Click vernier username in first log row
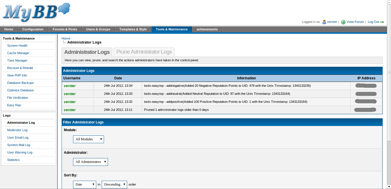This screenshot has width=391, height=189. pyautogui.click(x=70, y=86)
